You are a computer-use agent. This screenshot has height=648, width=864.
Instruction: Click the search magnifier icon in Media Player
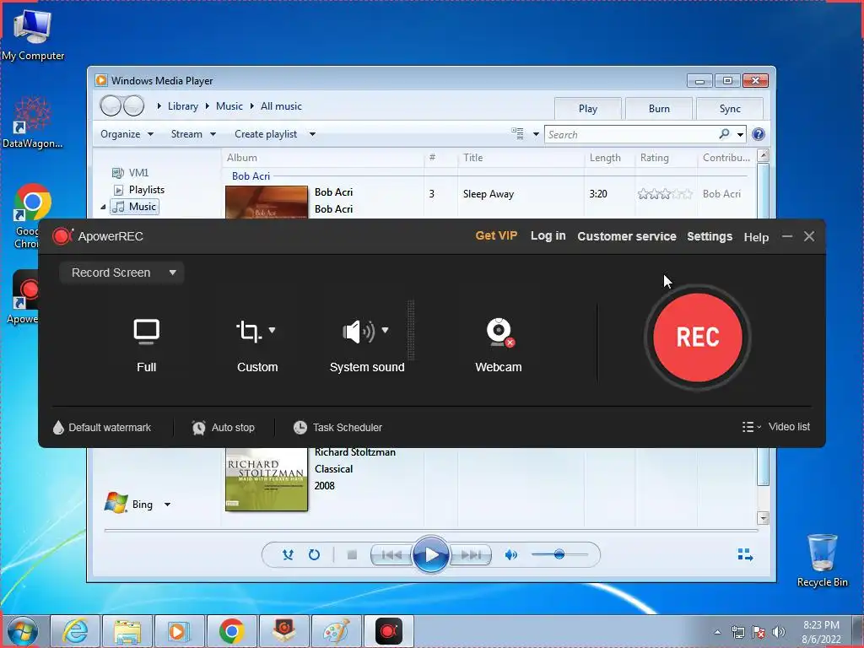(x=725, y=134)
